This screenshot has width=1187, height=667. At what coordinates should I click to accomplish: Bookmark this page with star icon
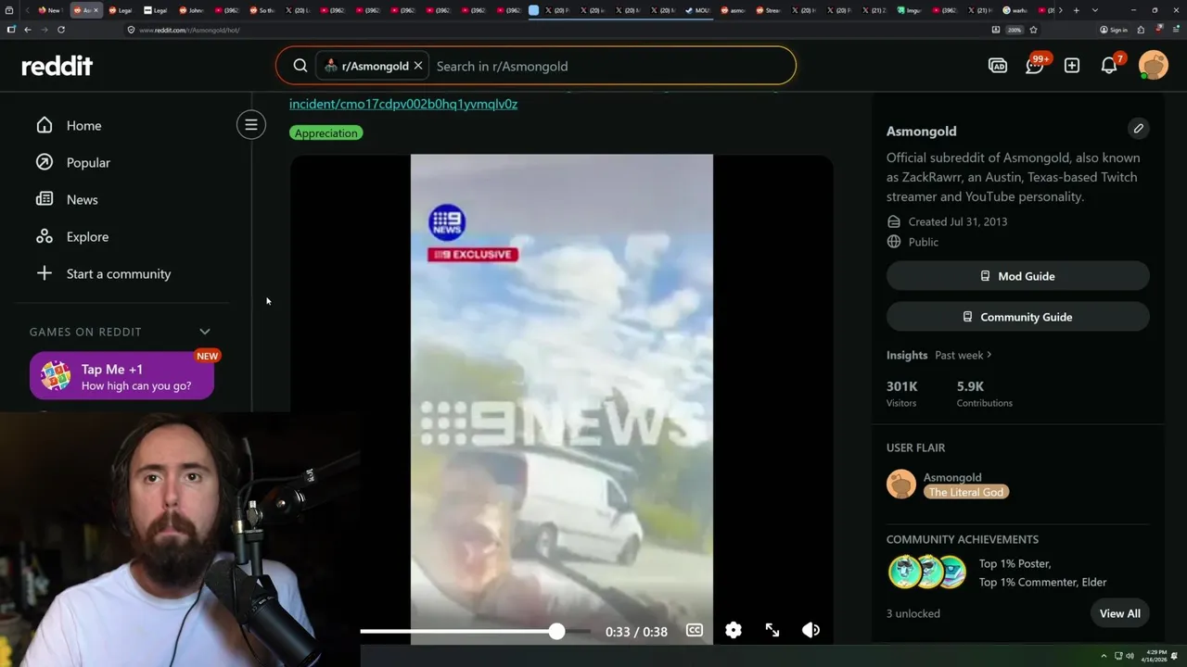[x=1033, y=30]
